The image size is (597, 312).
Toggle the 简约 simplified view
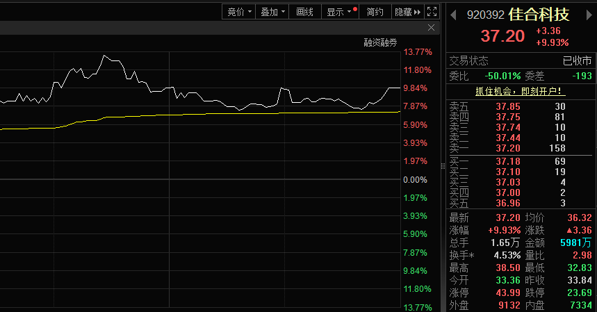pyautogui.click(x=375, y=12)
